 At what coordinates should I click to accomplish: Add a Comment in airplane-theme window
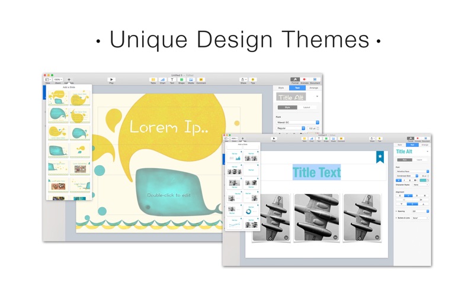[341, 139]
